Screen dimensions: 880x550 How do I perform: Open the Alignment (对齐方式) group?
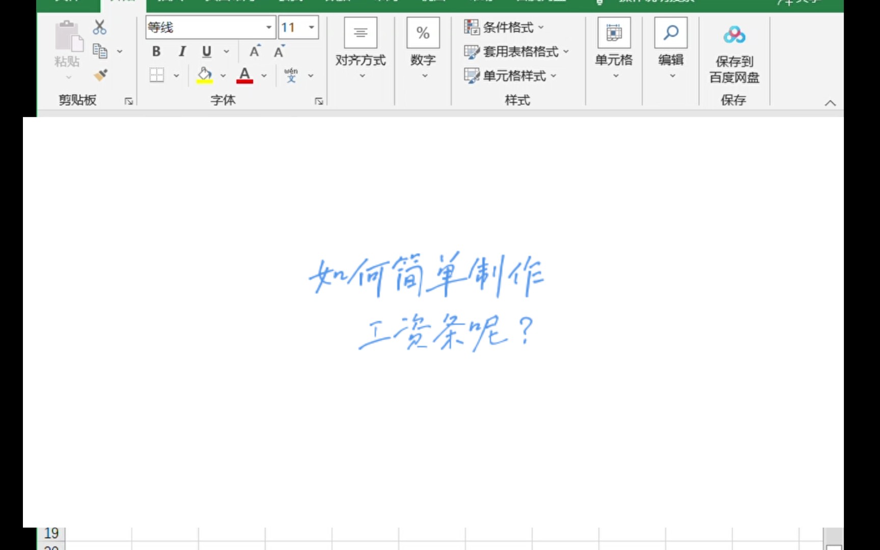pos(361,49)
